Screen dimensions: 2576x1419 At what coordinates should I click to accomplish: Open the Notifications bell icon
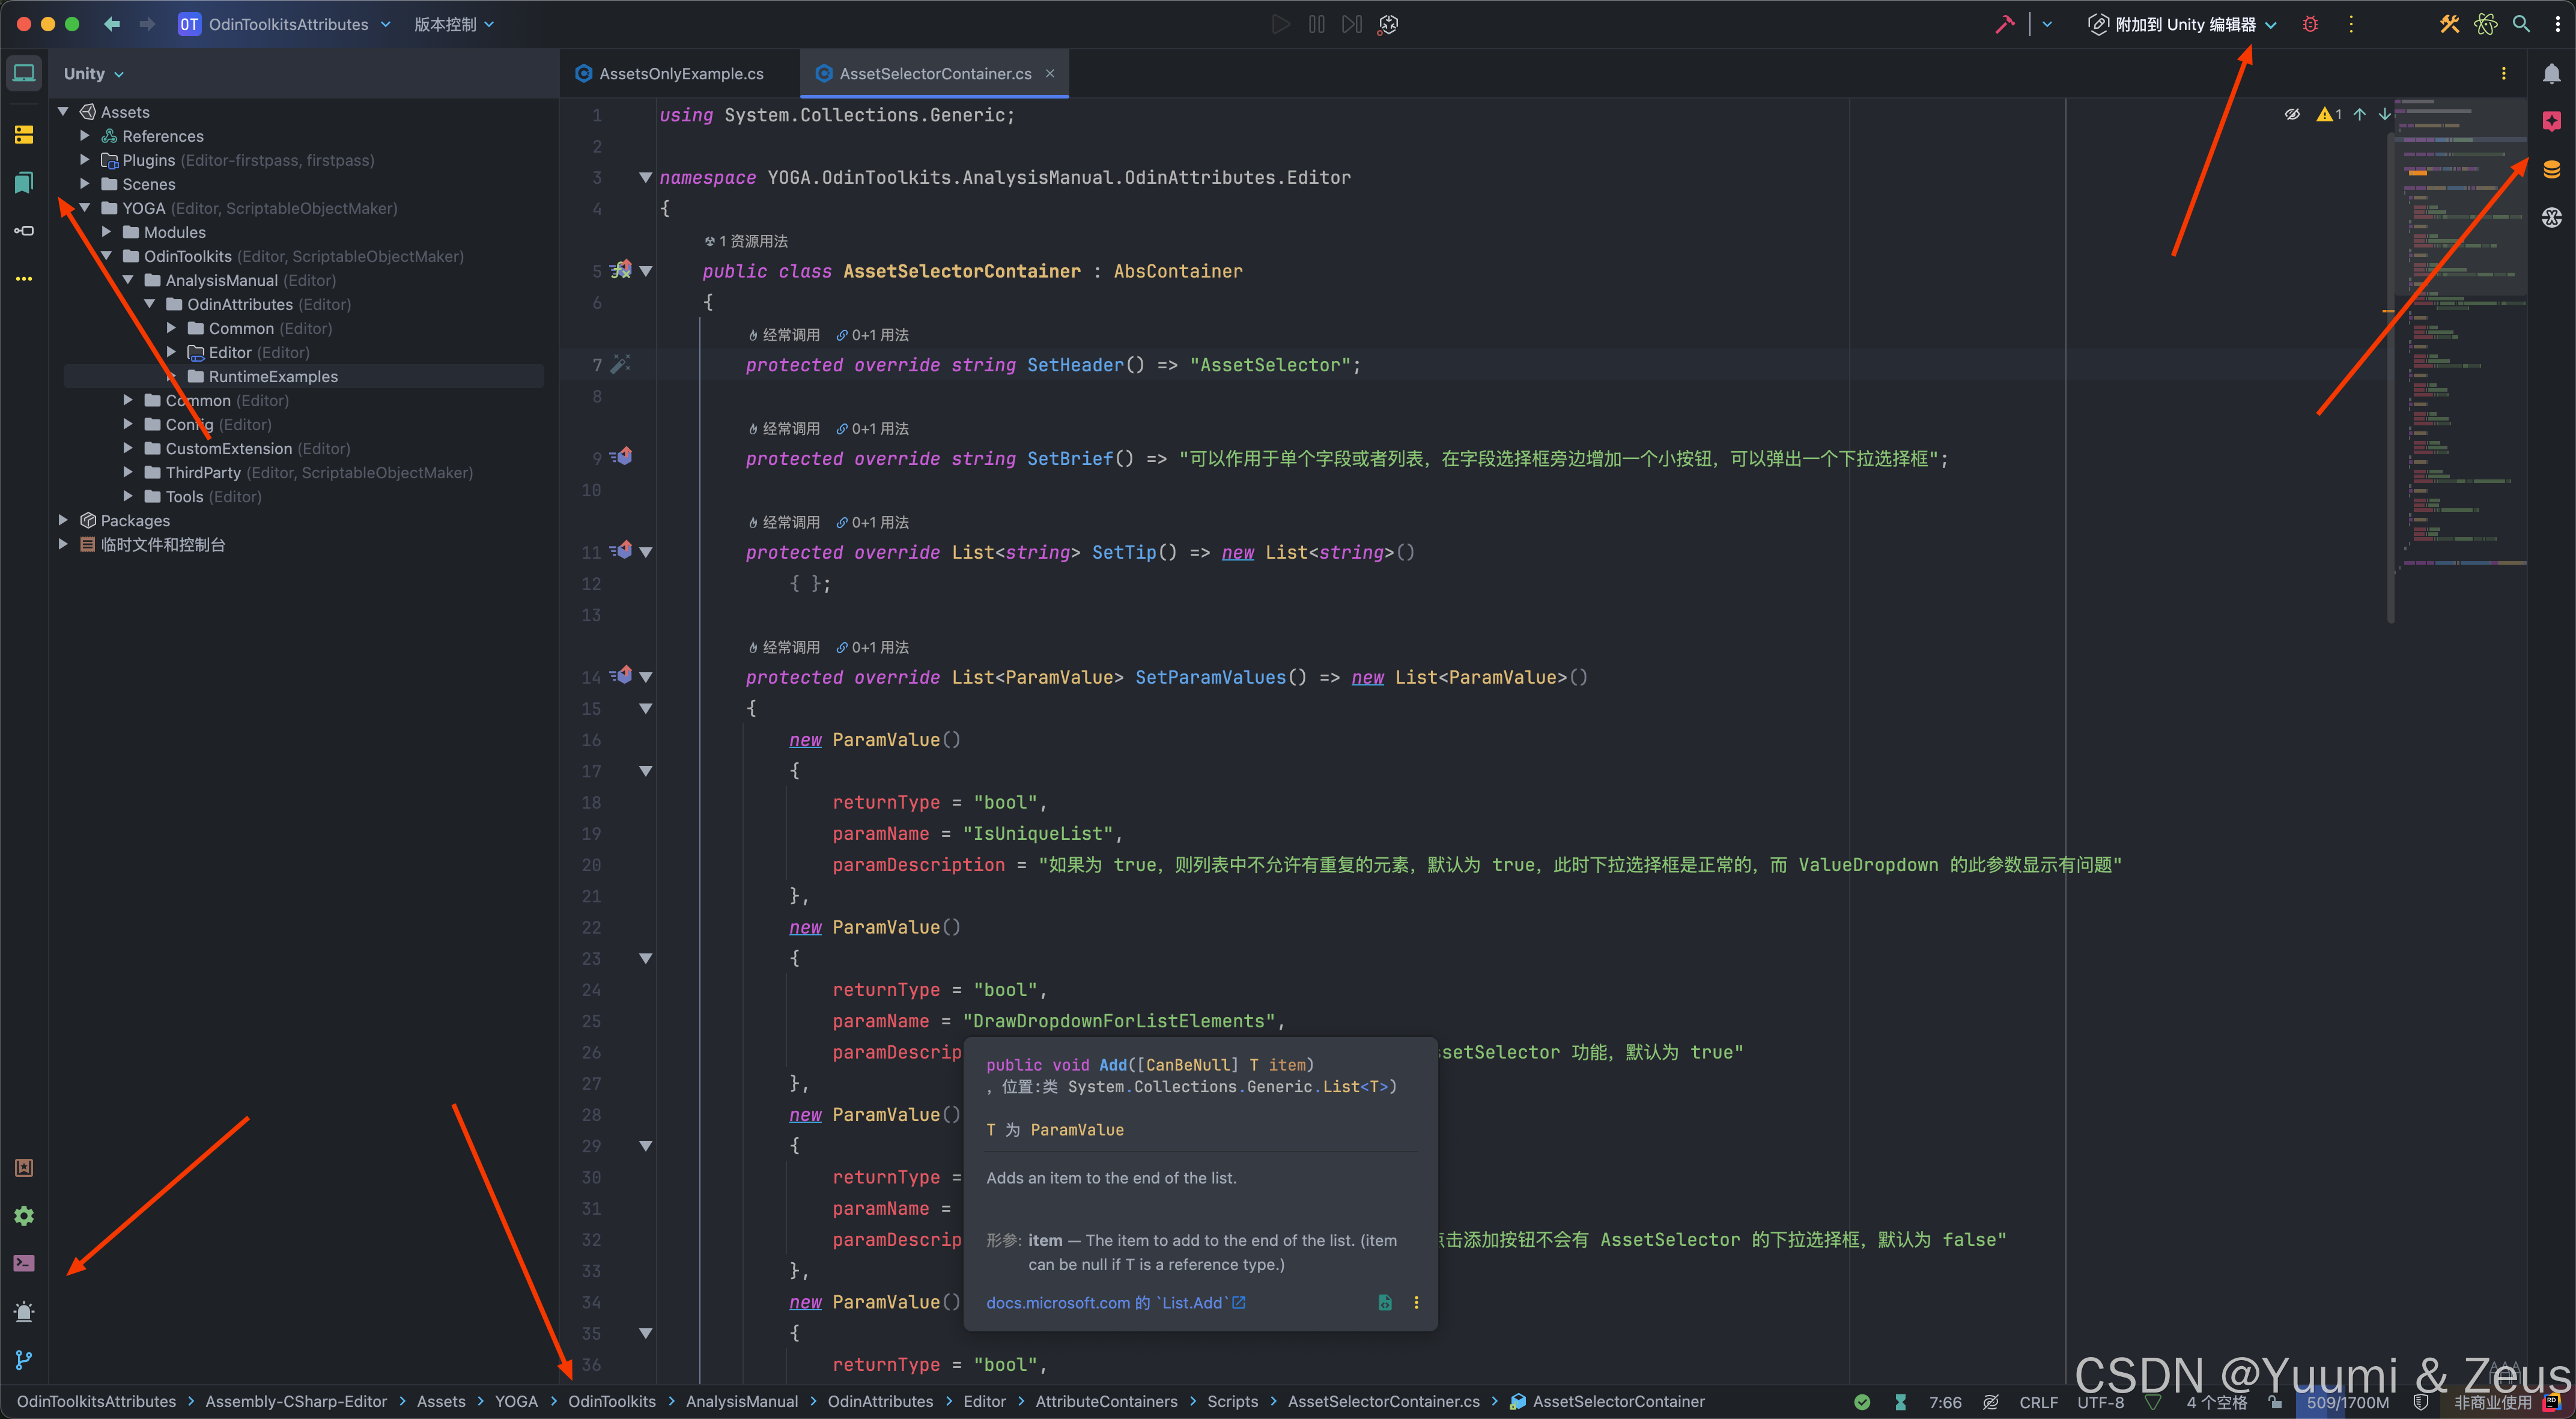coord(2551,73)
